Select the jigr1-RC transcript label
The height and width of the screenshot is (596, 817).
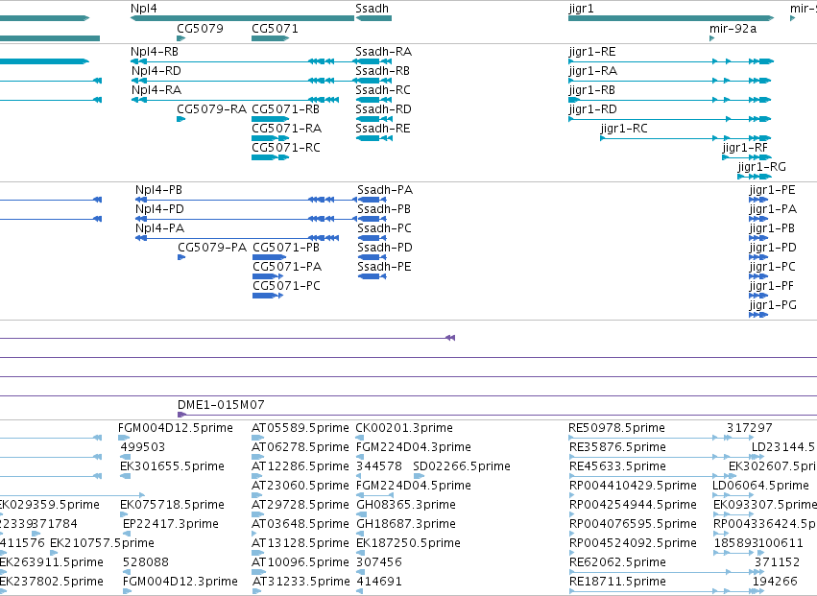(x=624, y=130)
